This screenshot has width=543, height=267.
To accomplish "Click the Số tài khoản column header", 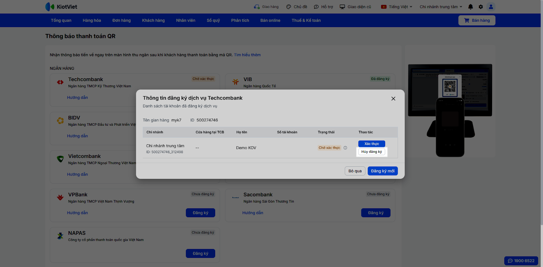I will pos(287,132).
